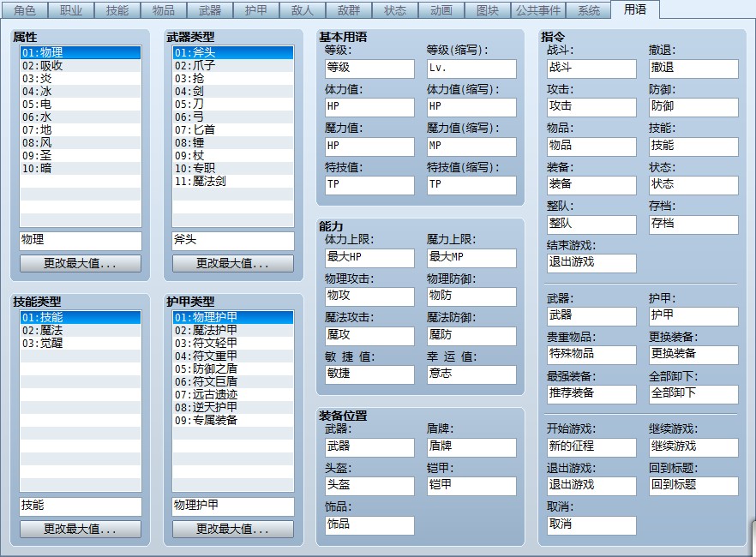Click the 幸运值 field containing 意志
The height and width of the screenshot is (557, 756).
tap(471, 374)
